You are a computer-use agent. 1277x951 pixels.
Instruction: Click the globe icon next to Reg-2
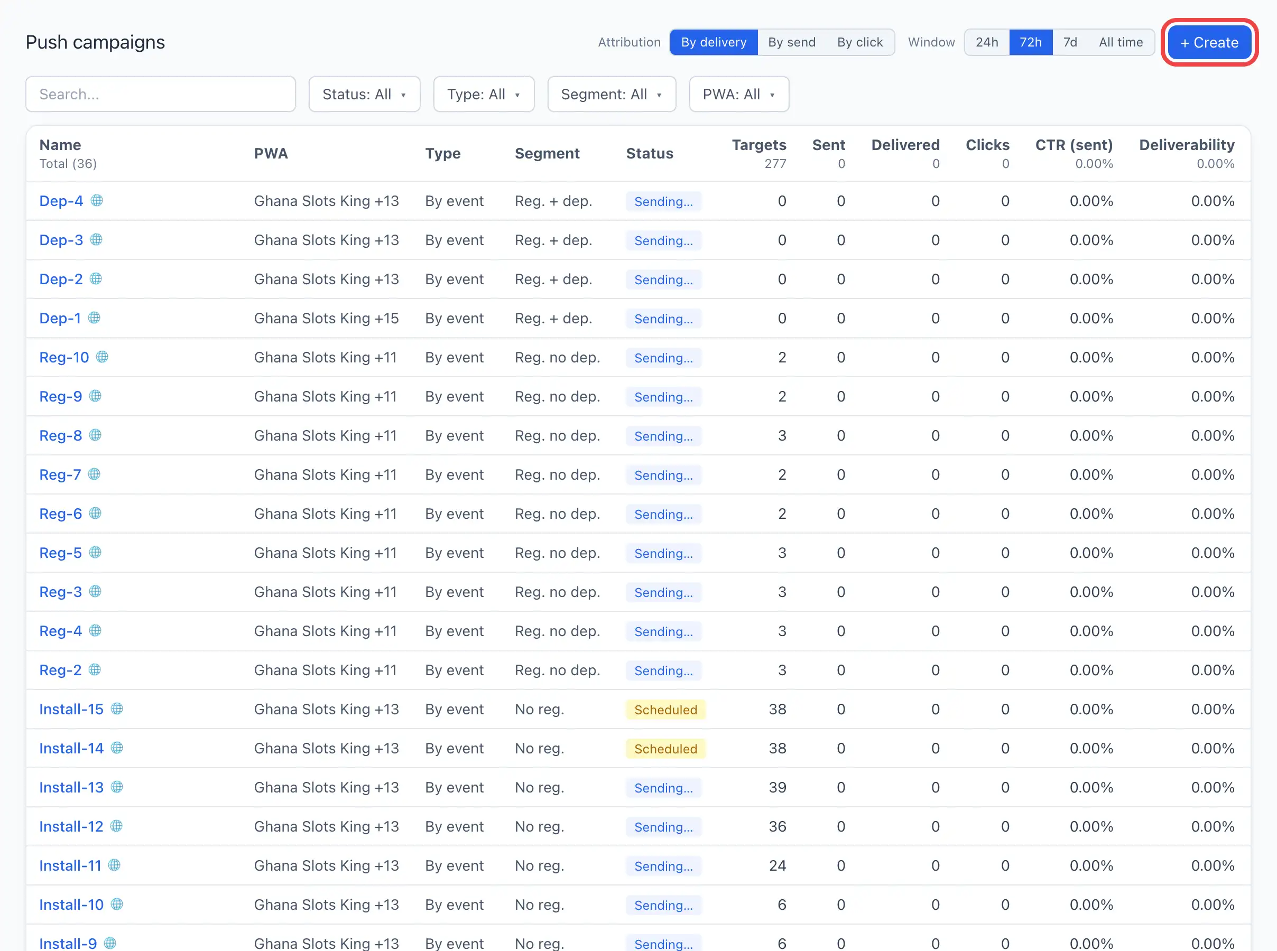[95, 669]
